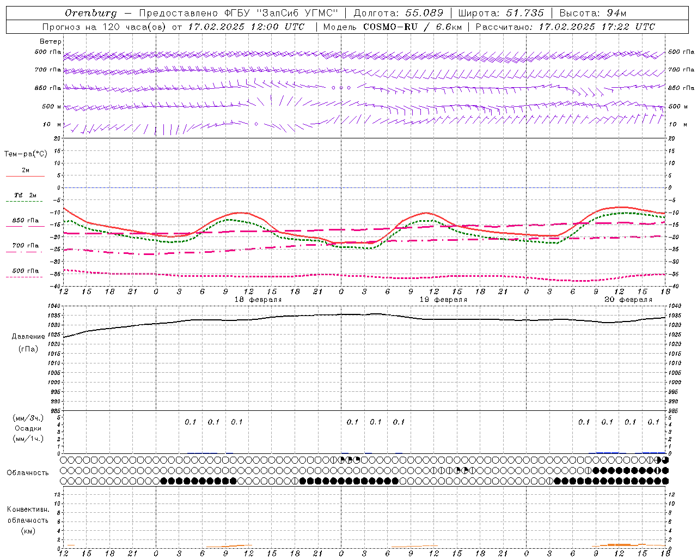Click the Осадки precipitation label
This screenshot has width=697, height=558.
[x=28, y=428]
